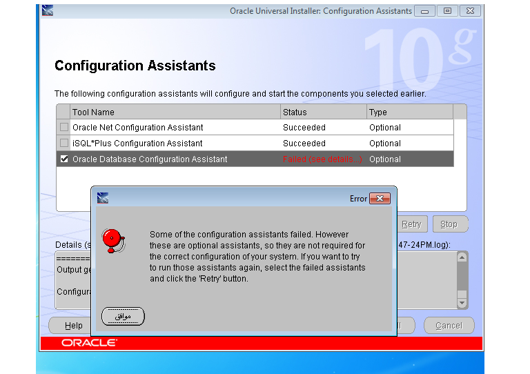This screenshot has width=530, height=374.
Task: Click the details scrollbar down arrow
Action: pyautogui.click(x=462, y=303)
